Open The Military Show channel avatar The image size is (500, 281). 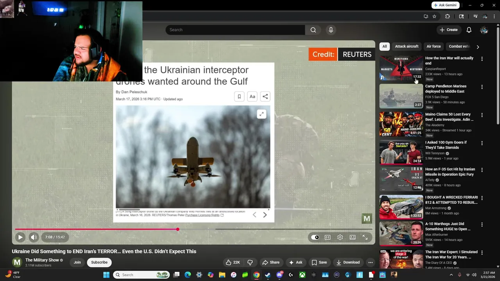tap(17, 262)
